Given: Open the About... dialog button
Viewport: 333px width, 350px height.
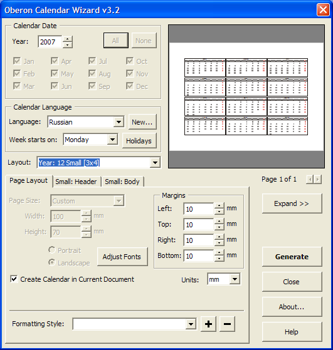Looking at the screenshot, I should pos(292,307).
